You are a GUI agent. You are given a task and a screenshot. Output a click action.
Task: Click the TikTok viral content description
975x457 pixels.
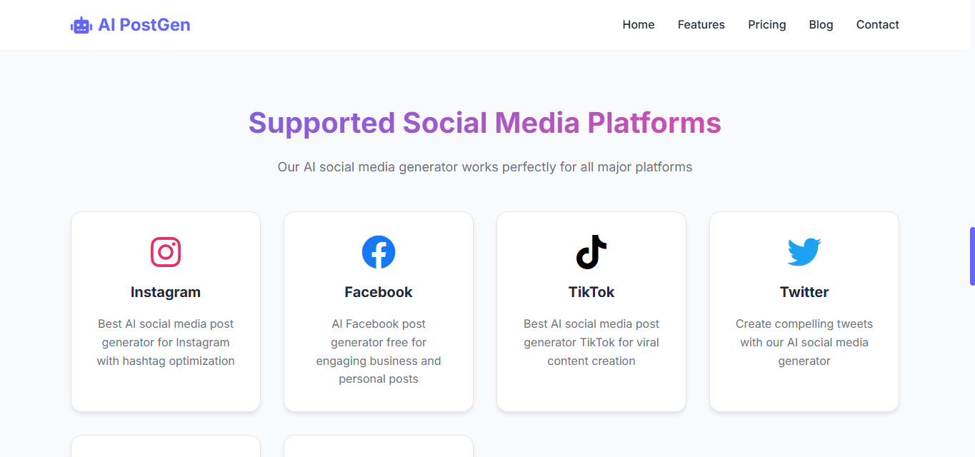click(591, 343)
